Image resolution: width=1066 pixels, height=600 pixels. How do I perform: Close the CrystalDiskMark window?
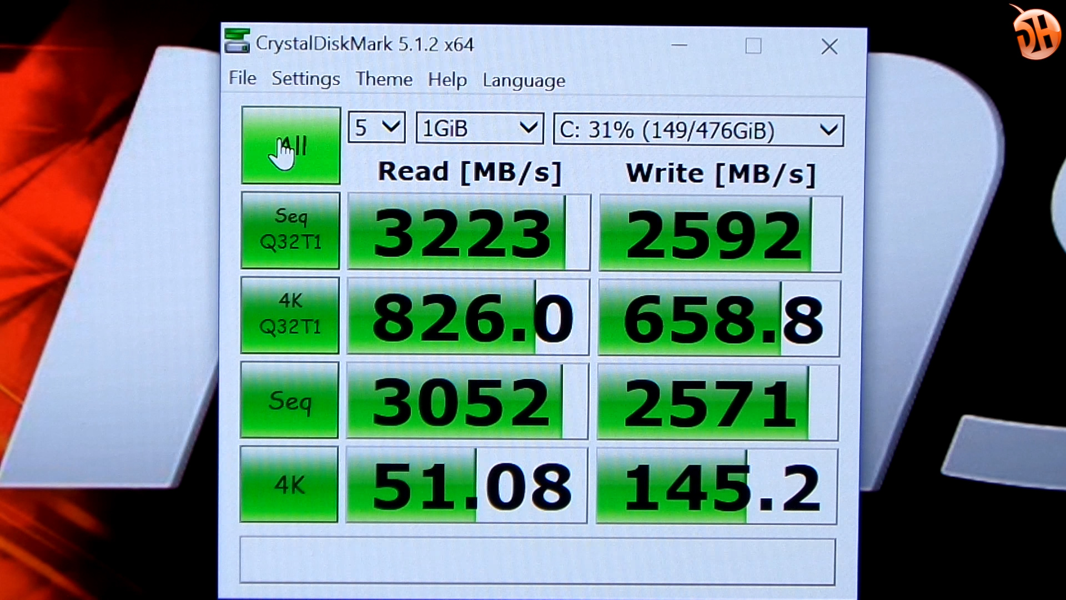click(x=829, y=47)
